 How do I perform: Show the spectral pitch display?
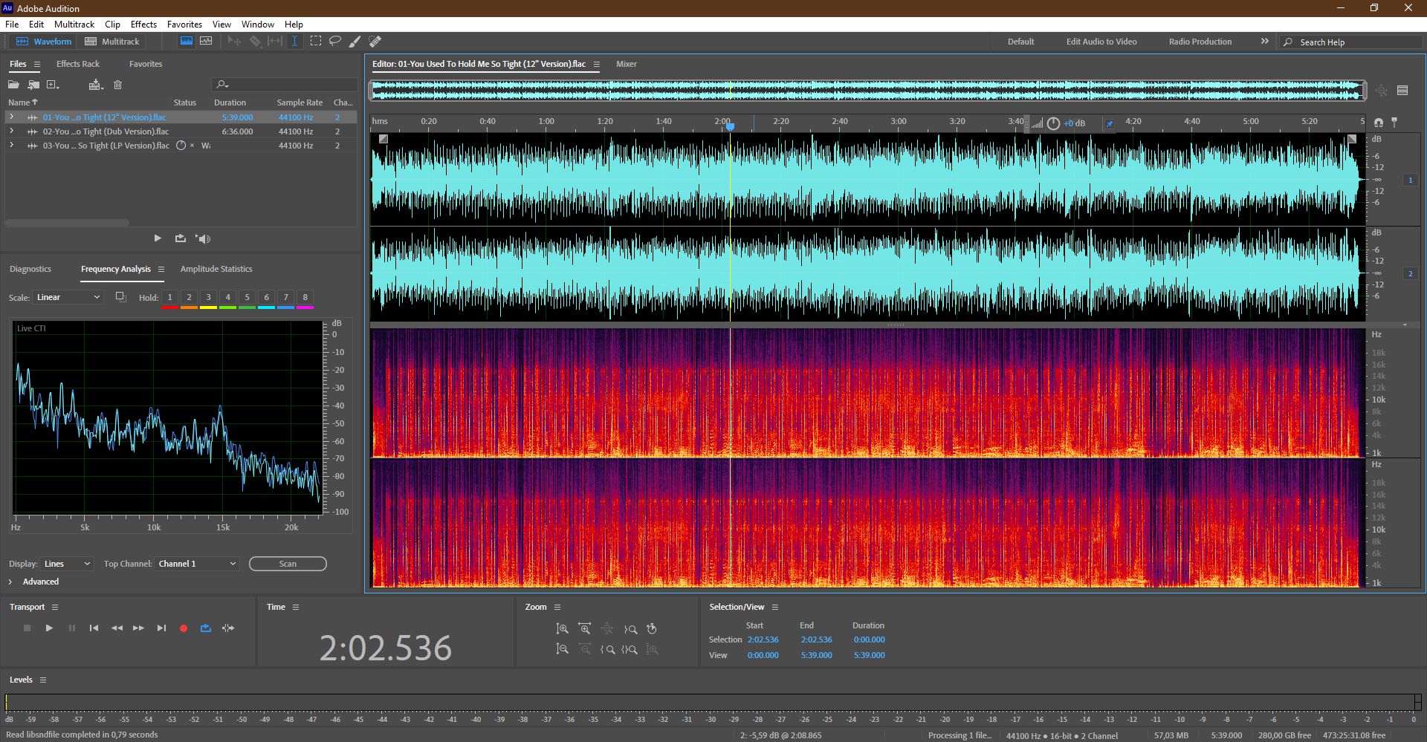coord(206,42)
